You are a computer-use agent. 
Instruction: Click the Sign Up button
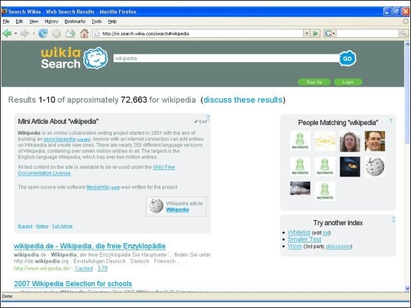point(314,82)
